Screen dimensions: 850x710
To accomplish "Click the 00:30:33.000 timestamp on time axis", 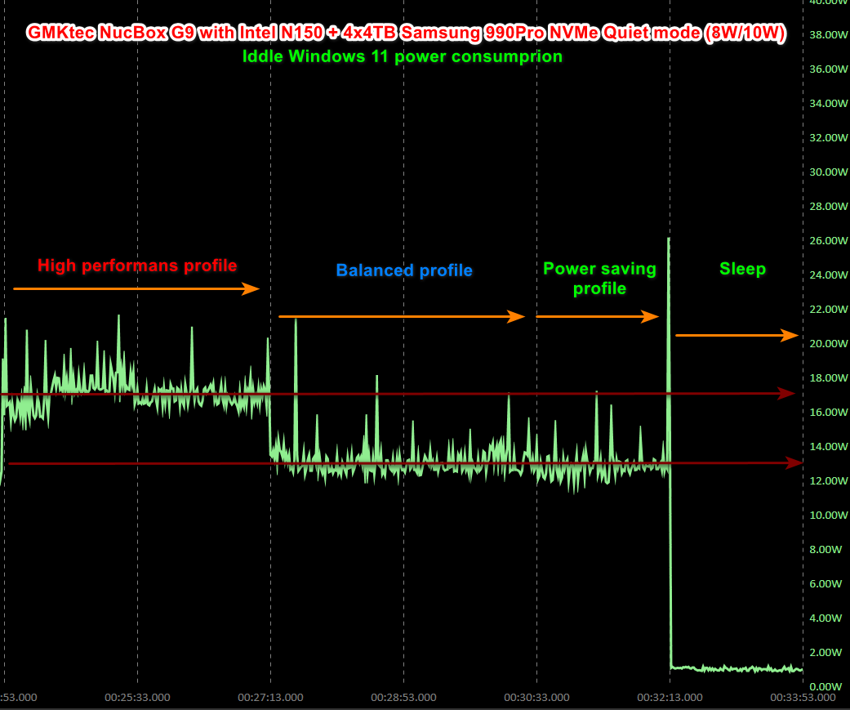I will 536,698.
